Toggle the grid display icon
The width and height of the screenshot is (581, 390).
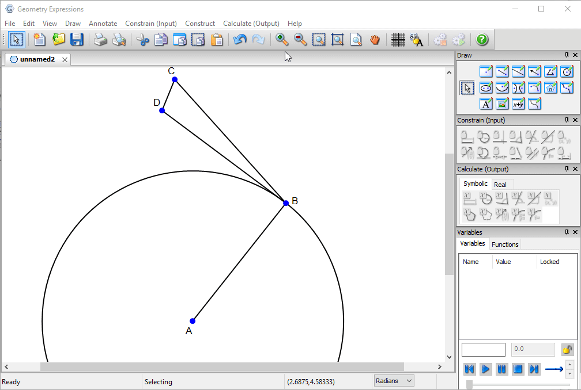[398, 40]
